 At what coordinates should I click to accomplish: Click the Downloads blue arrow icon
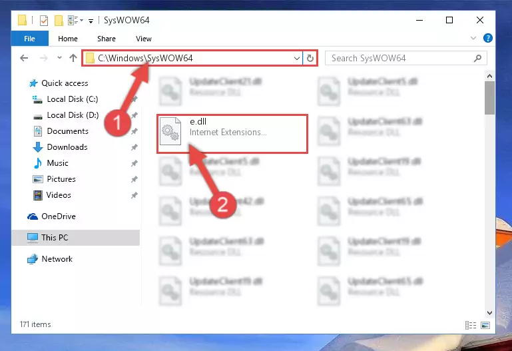38,147
